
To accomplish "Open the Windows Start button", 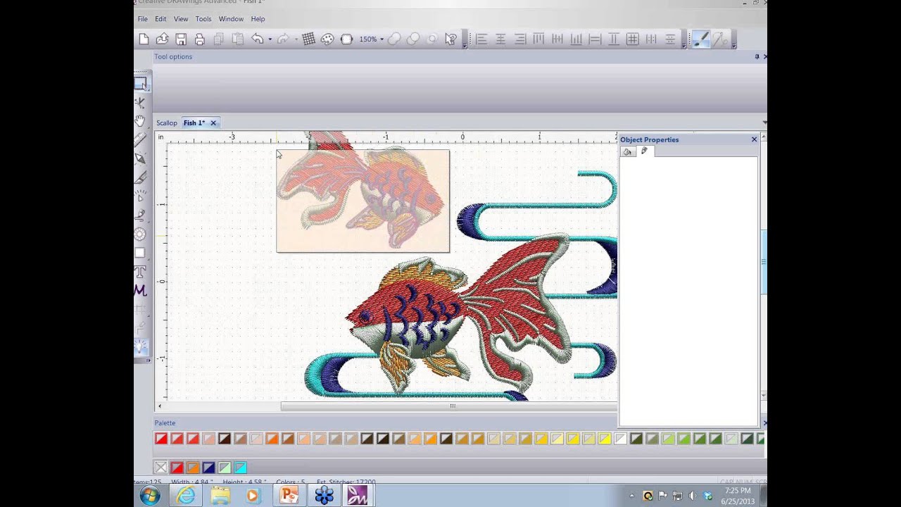I will pos(149,496).
